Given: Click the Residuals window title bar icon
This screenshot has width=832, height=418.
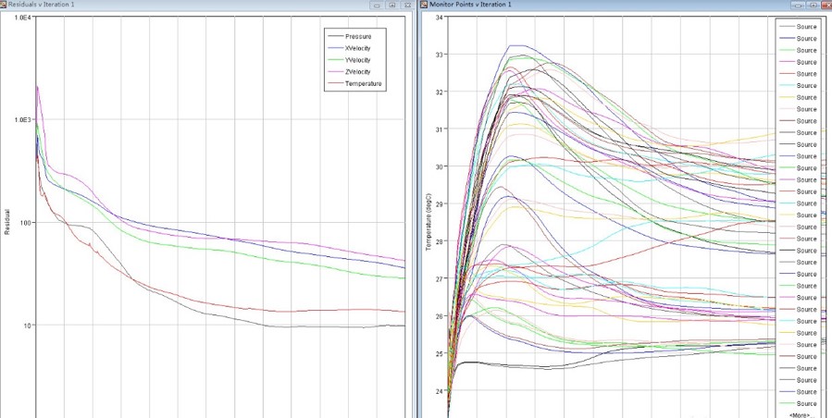Looking at the screenshot, I should (5, 5).
